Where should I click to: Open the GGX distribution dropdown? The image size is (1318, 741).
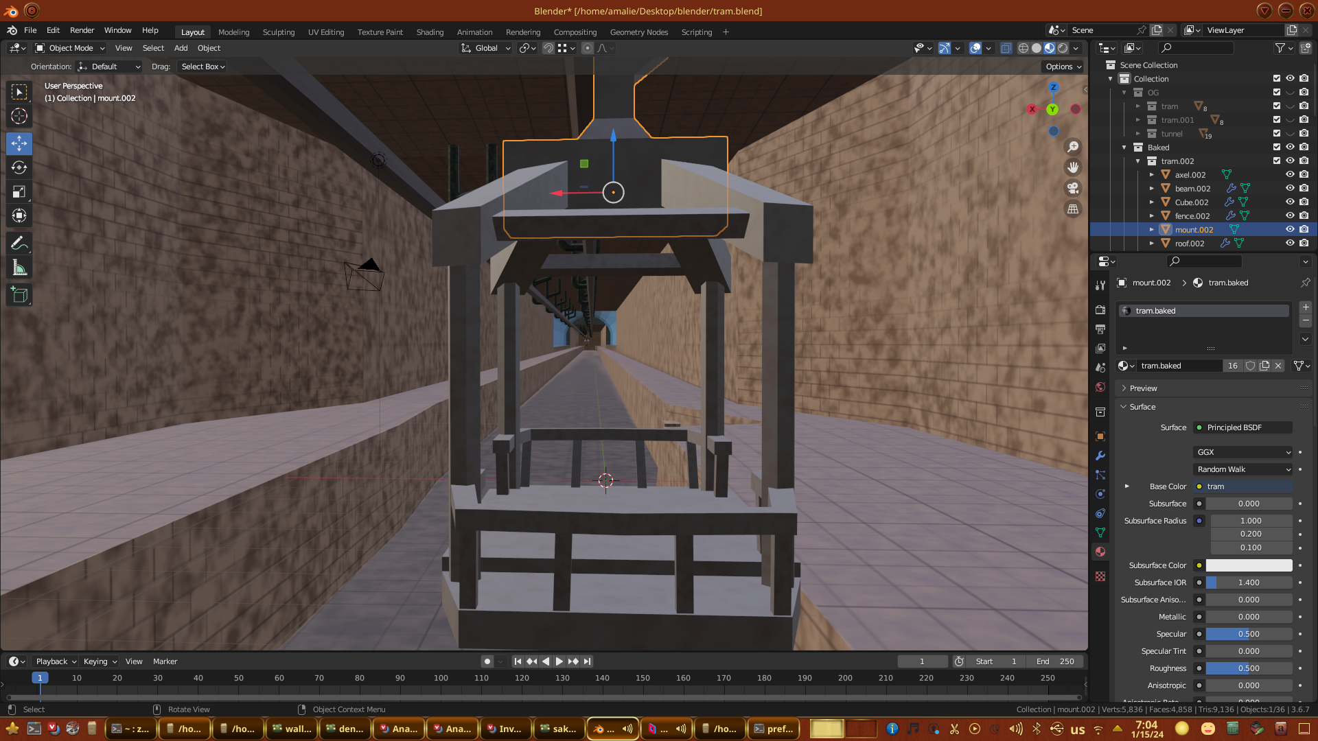[1242, 452]
